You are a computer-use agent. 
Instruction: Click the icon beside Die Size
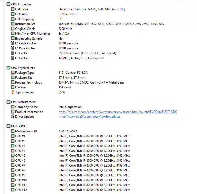(13, 87)
